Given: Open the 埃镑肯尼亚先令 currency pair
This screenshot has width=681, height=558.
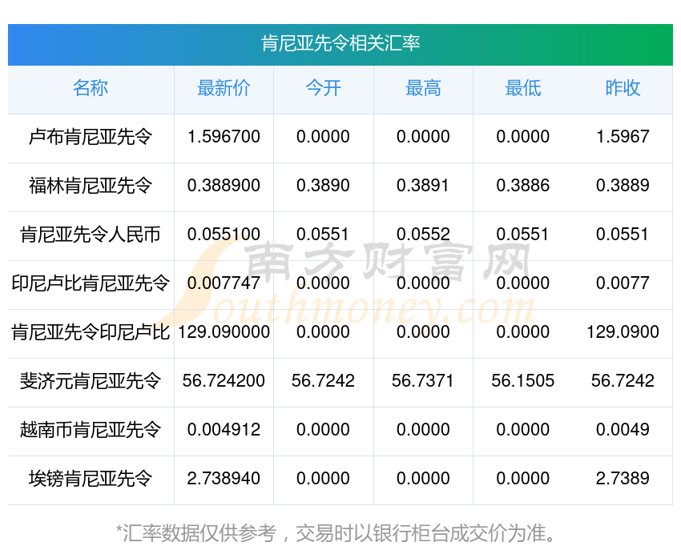Looking at the screenshot, I should coord(91,479).
